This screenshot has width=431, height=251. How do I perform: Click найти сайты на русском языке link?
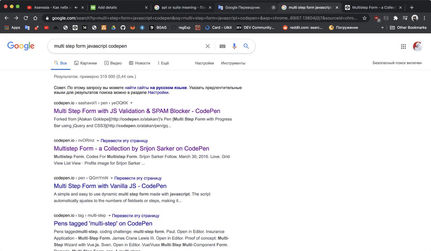(x=156, y=88)
